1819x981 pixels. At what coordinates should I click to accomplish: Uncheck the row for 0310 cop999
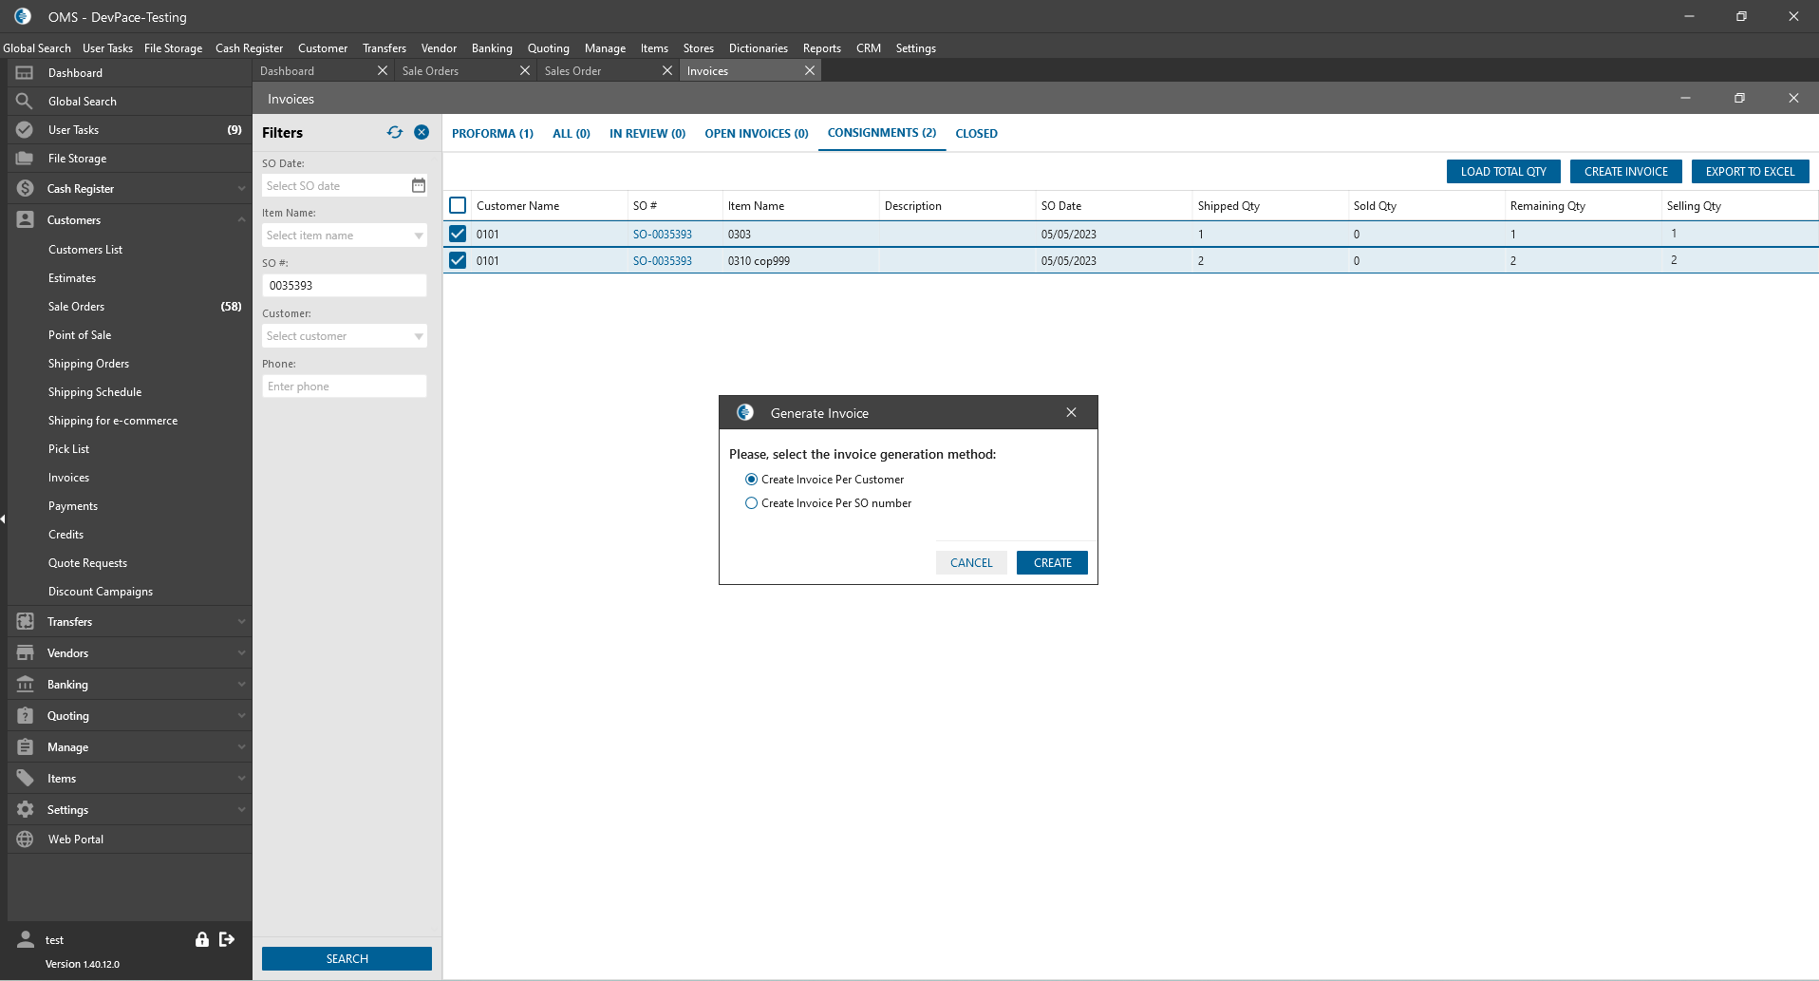tap(458, 260)
